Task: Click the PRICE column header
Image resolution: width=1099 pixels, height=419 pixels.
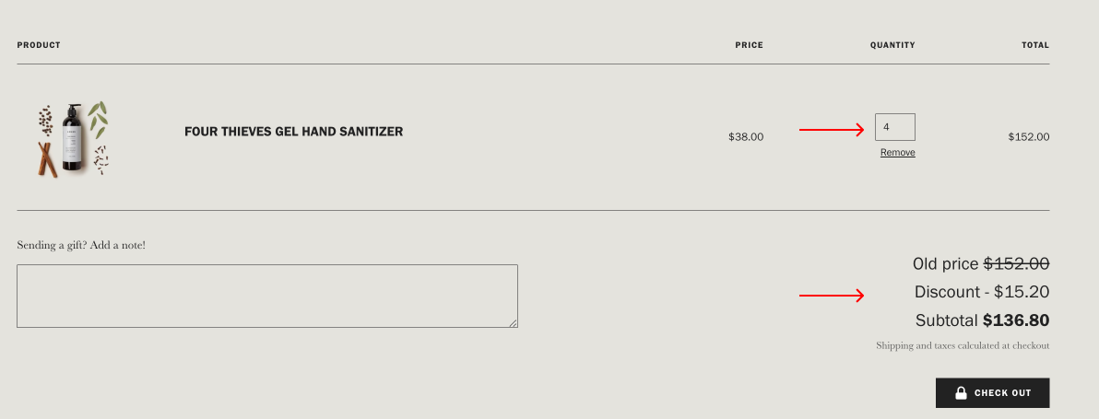Action: [750, 45]
